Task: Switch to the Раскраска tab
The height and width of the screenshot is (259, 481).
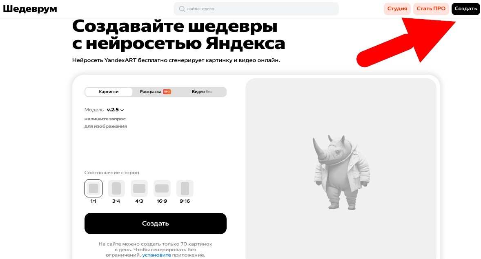Action: (x=155, y=92)
